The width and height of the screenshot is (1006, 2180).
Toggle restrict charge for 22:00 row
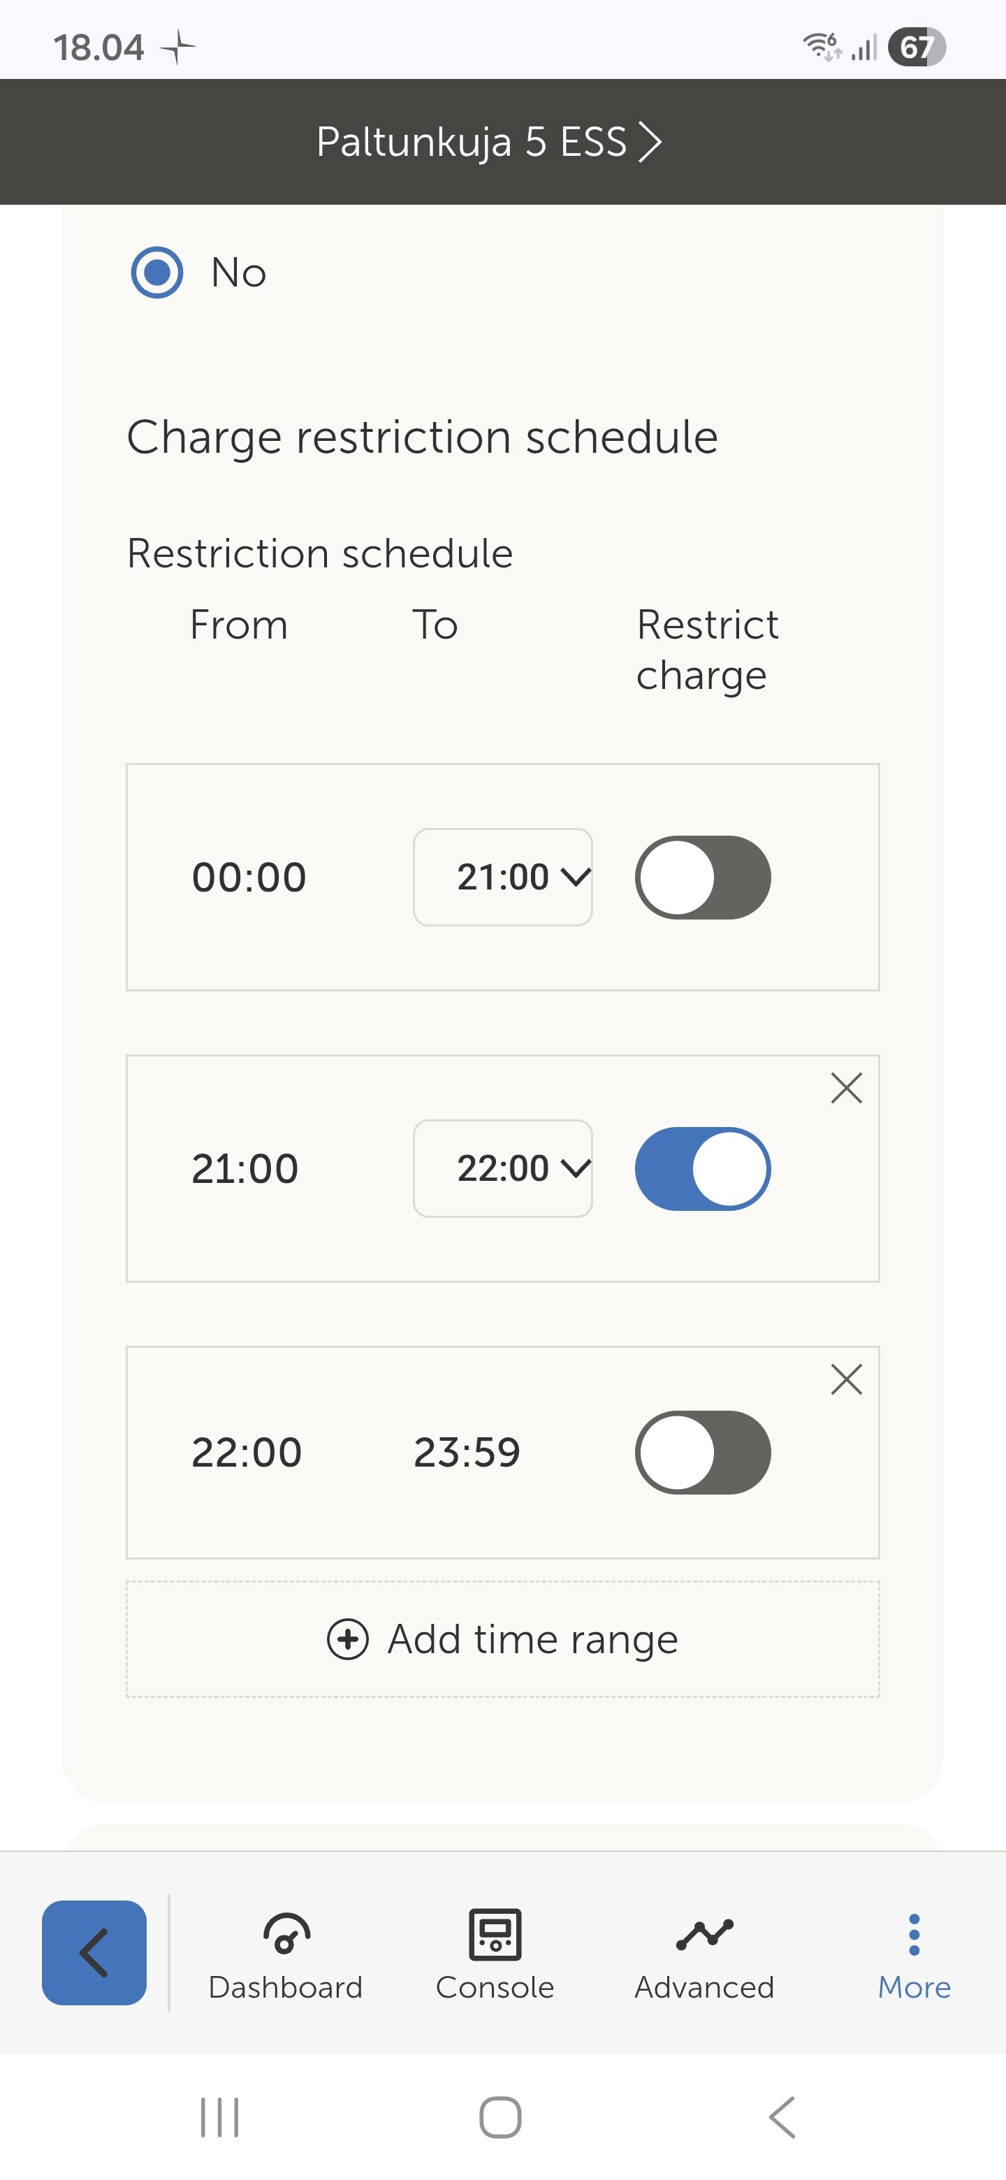pyautogui.click(x=702, y=1452)
